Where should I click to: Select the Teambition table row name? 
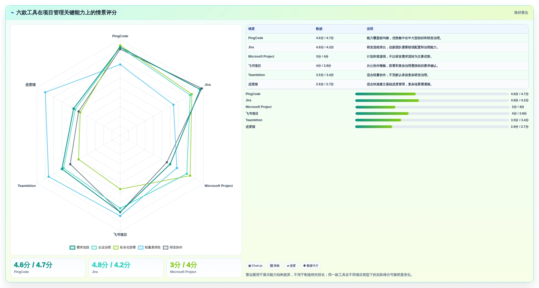pyautogui.click(x=257, y=75)
